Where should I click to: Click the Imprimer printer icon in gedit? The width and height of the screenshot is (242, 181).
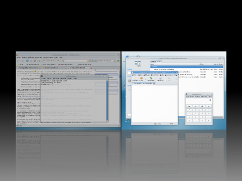(x=160, y=78)
